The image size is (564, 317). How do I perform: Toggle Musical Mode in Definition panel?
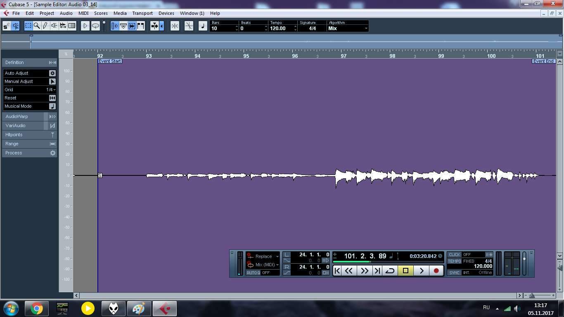pos(52,106)
